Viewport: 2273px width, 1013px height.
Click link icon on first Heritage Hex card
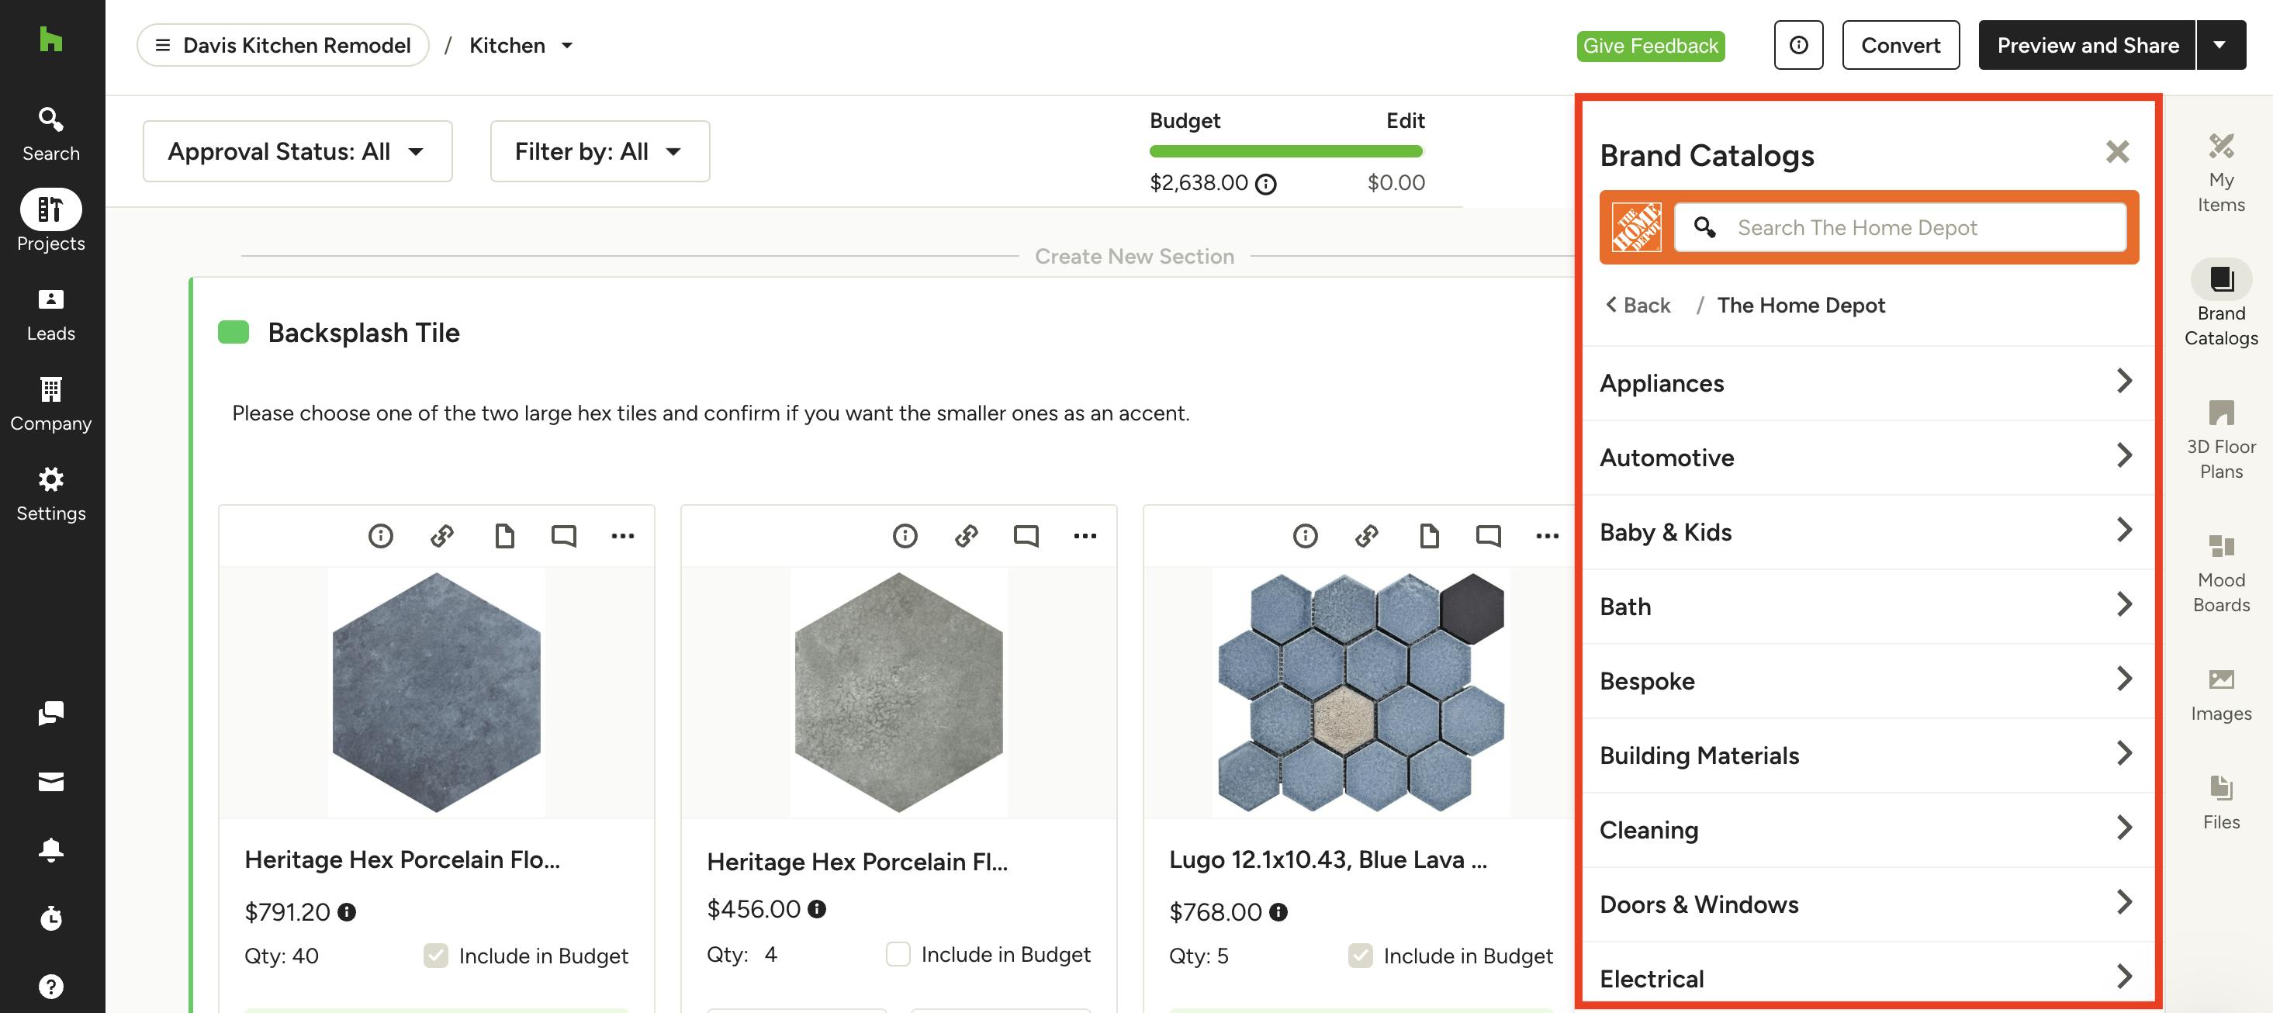(x=442, y=536)
